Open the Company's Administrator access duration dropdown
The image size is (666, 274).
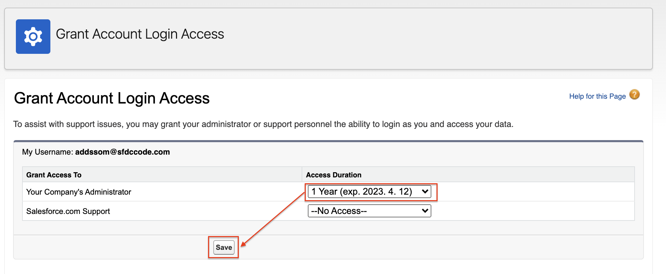369,192
